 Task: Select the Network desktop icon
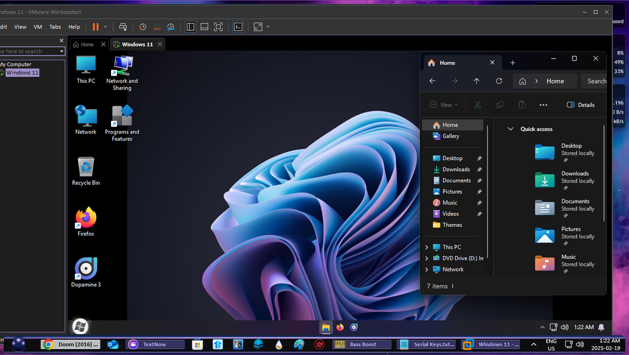[x=86, y=120]
